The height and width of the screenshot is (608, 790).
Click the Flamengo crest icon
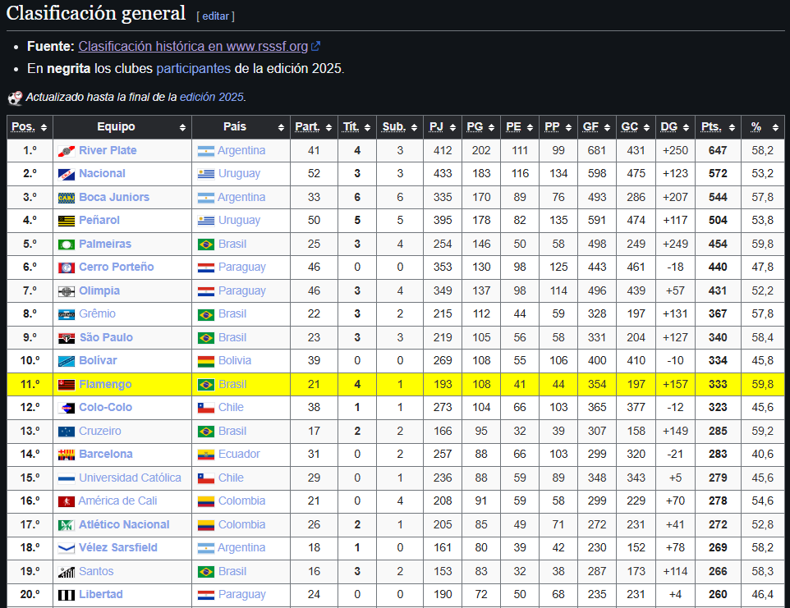(67, 385)
